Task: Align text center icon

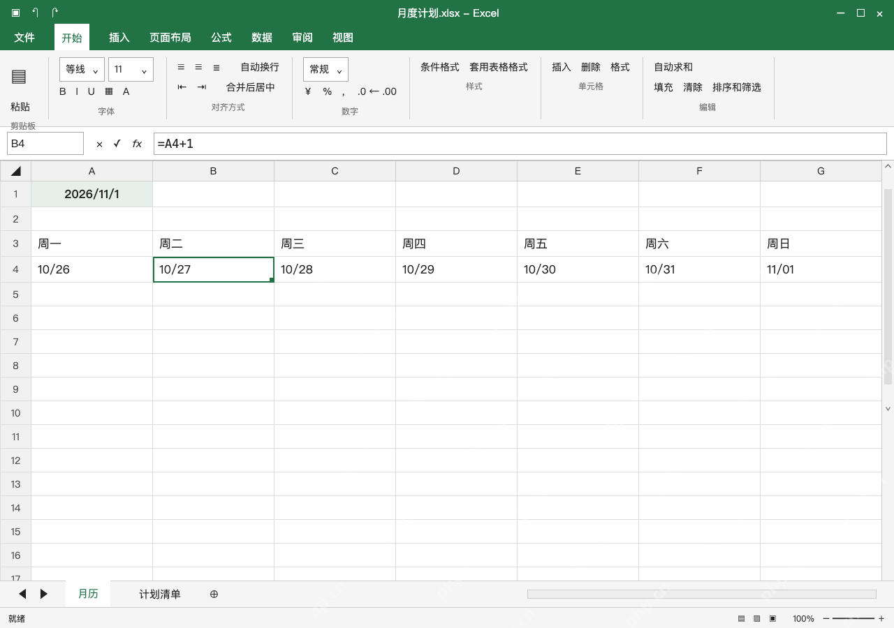Action: tap(198, 67)
